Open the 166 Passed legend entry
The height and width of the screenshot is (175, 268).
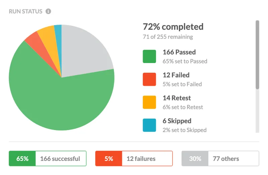click(x=185, y=56)
